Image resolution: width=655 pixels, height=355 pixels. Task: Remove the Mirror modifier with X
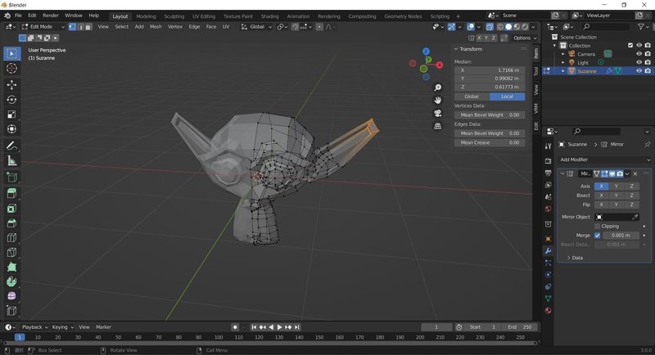(x=635, y=173)
